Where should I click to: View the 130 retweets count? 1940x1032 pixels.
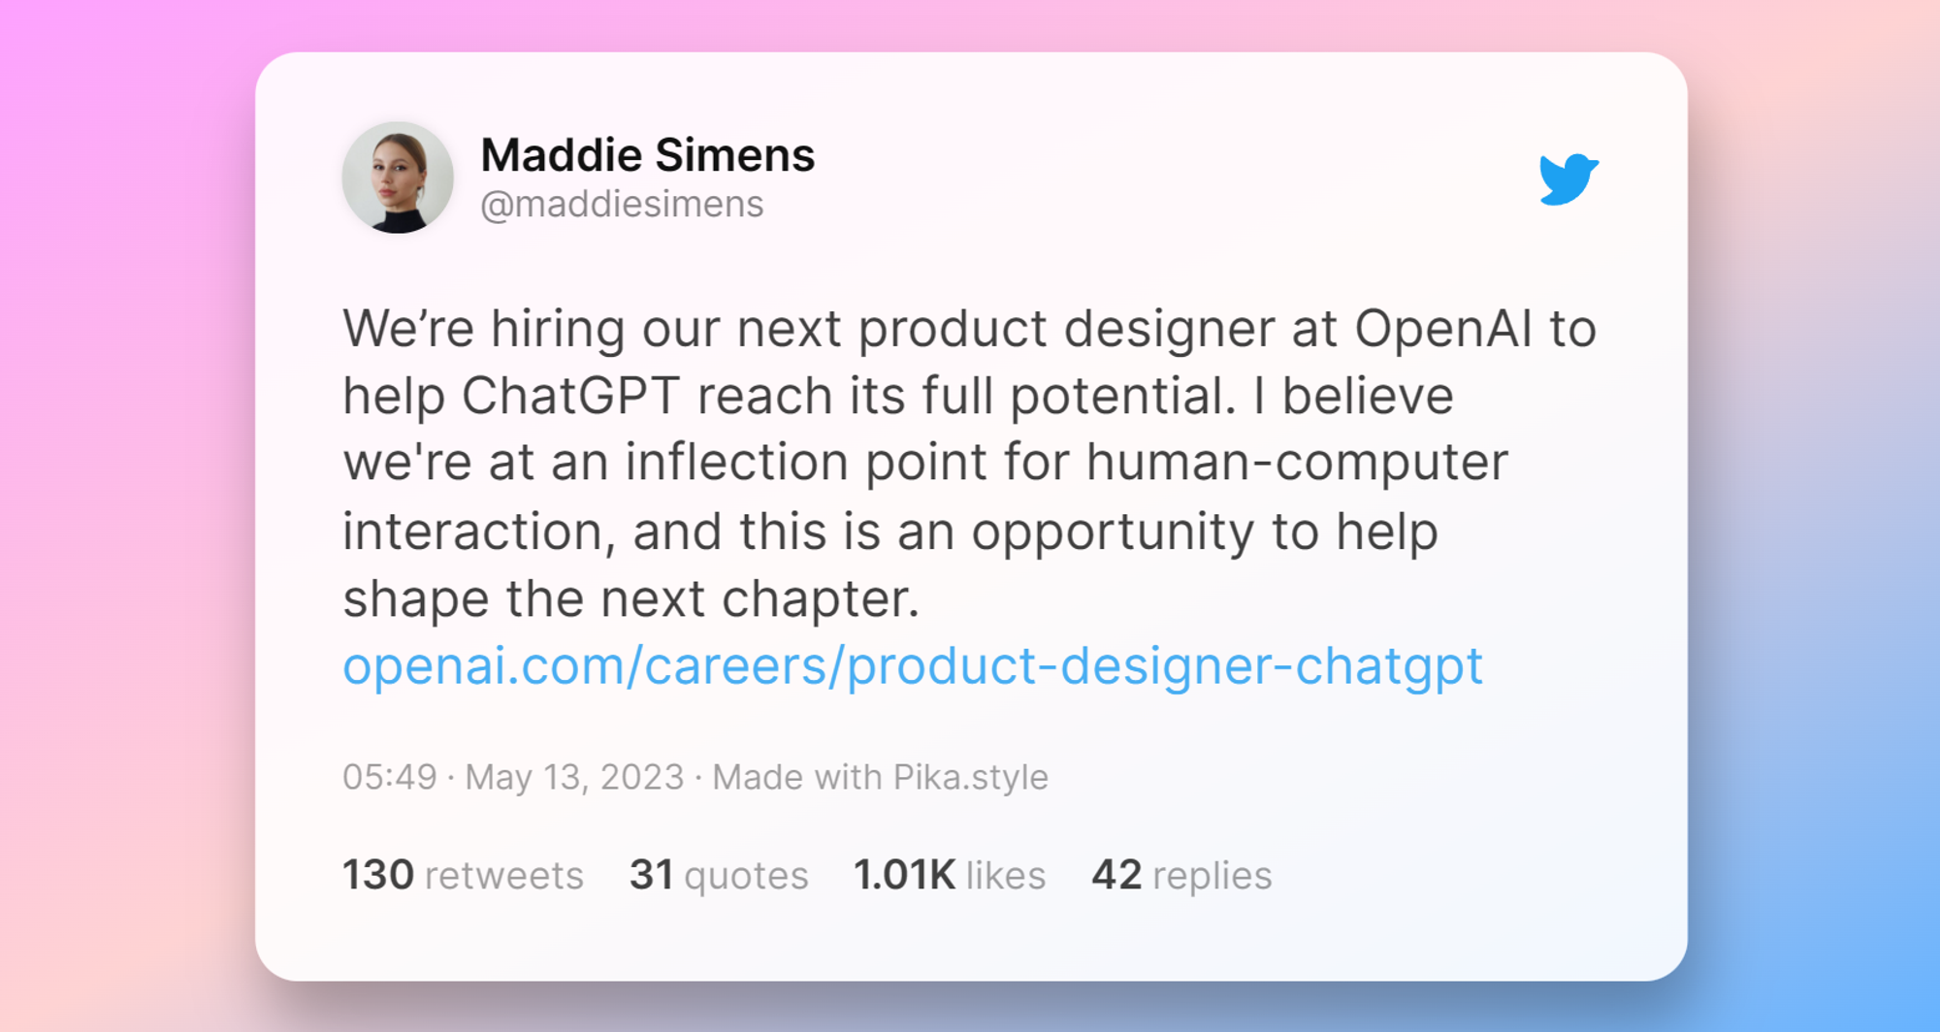463,875
